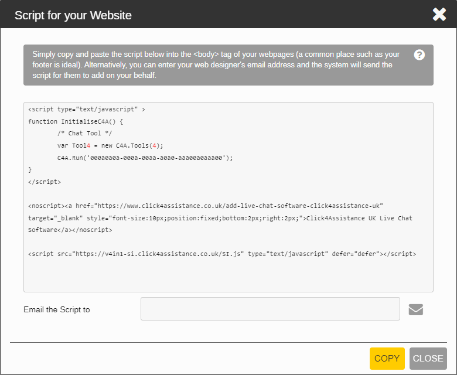Dismiss dialog with the CLOSE button
Screen dimensions: 457x375
tap(428, 358)
